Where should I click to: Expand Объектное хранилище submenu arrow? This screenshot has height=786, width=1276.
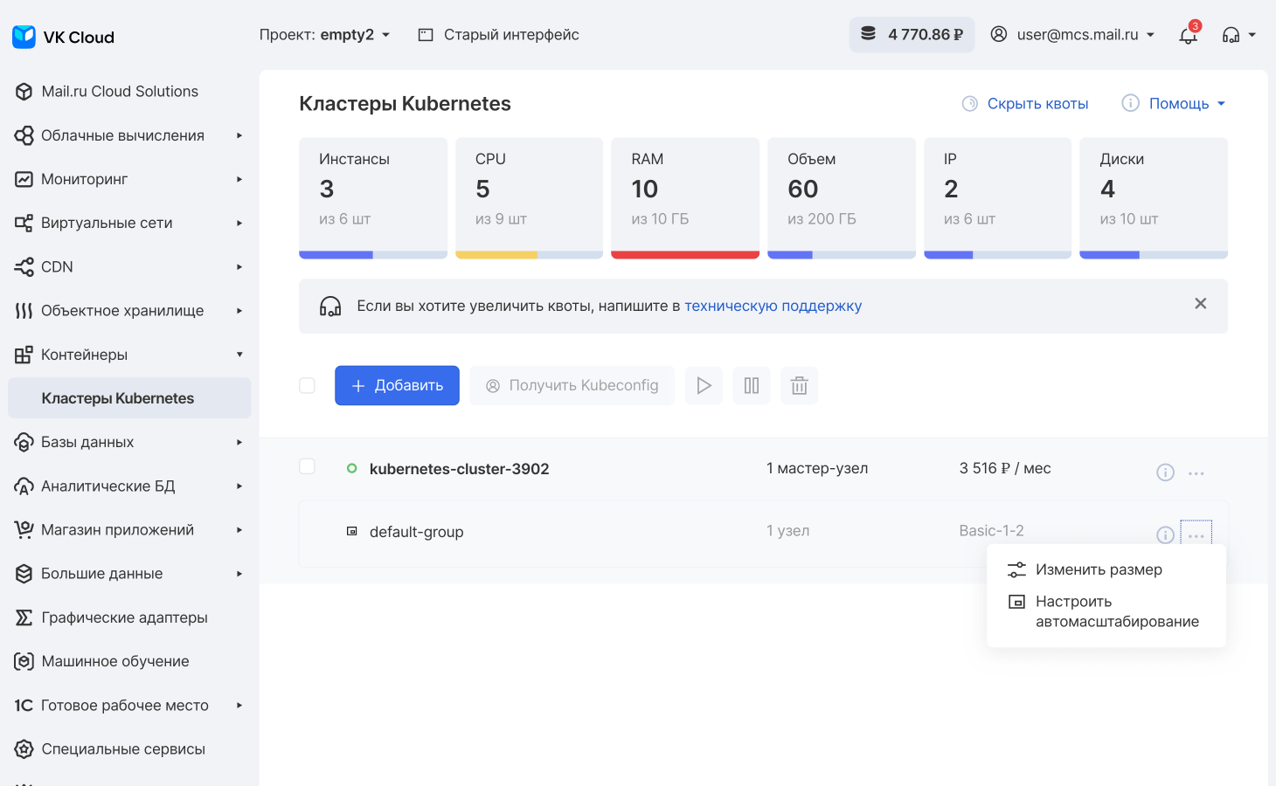tap(239, 311)
